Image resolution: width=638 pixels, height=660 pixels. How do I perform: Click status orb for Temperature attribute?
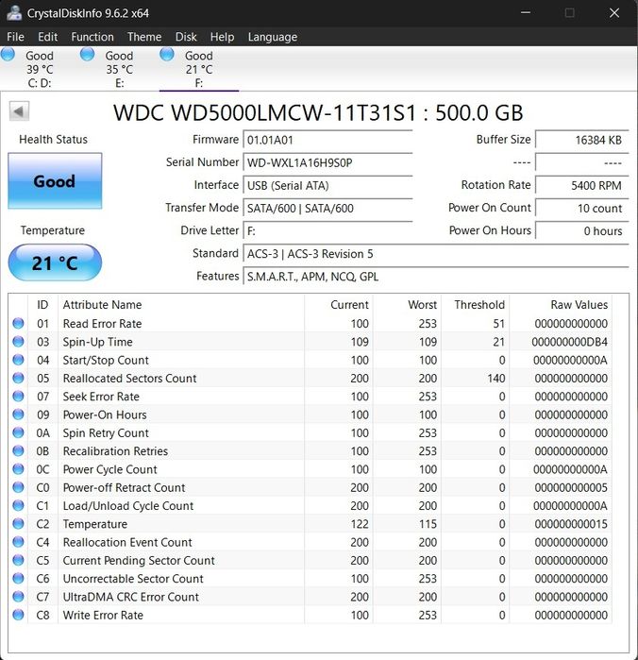[18, 524]
